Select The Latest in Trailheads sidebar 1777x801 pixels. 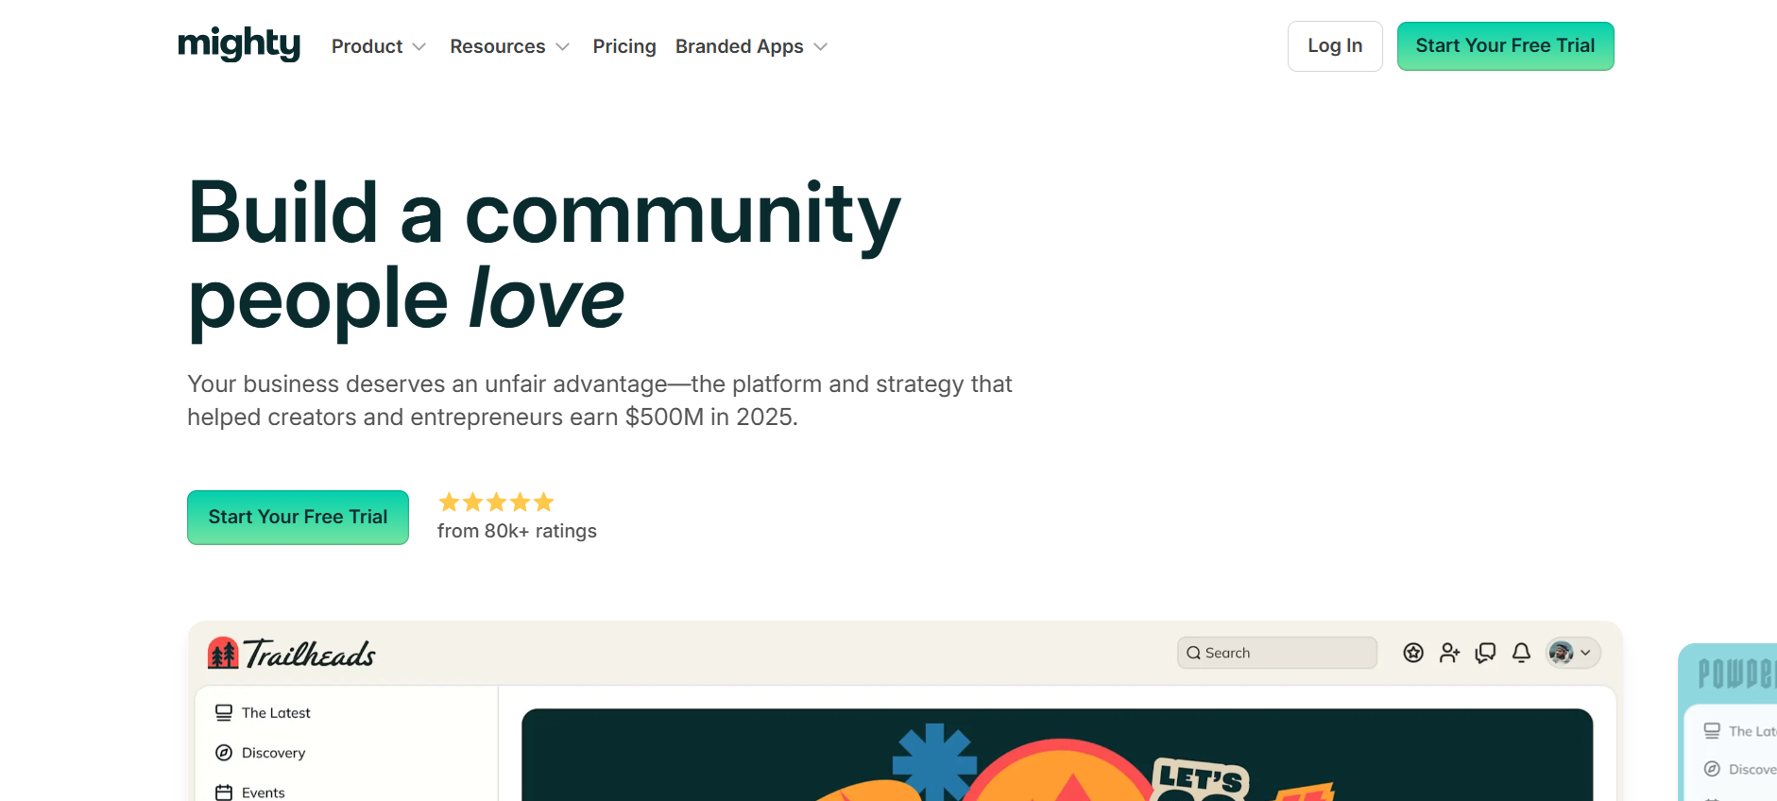[263, 713]
